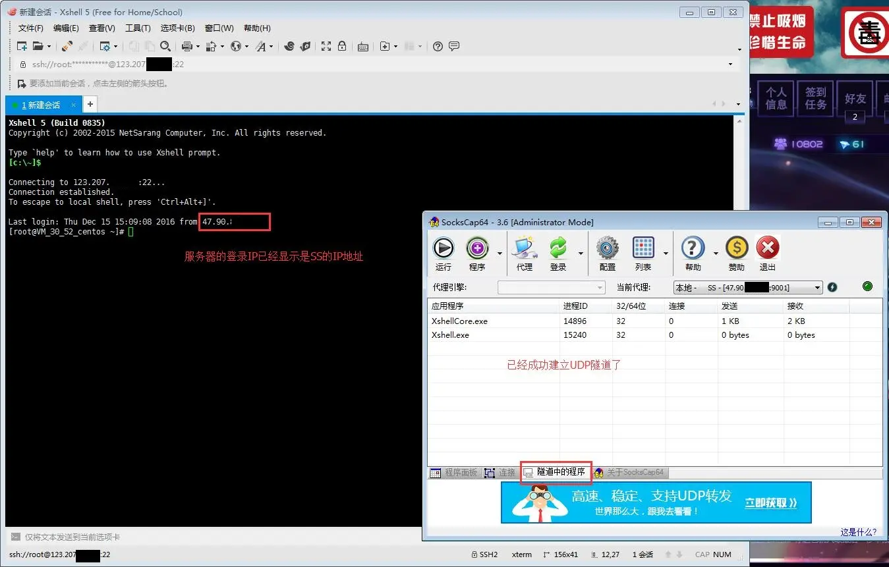Click the globe encoding icon in Xshell
889x567 pixels.
click(236, 46)
